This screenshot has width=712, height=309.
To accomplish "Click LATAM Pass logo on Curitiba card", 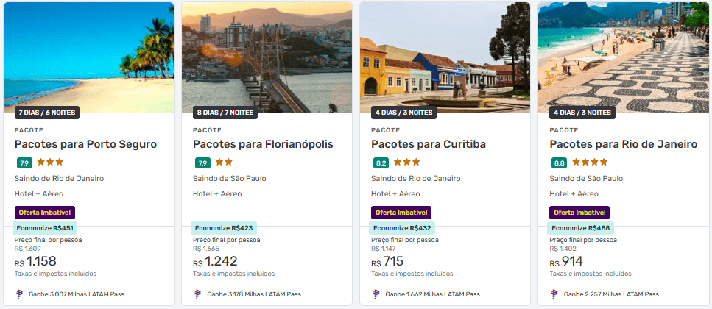I will [x=376, y=294].
